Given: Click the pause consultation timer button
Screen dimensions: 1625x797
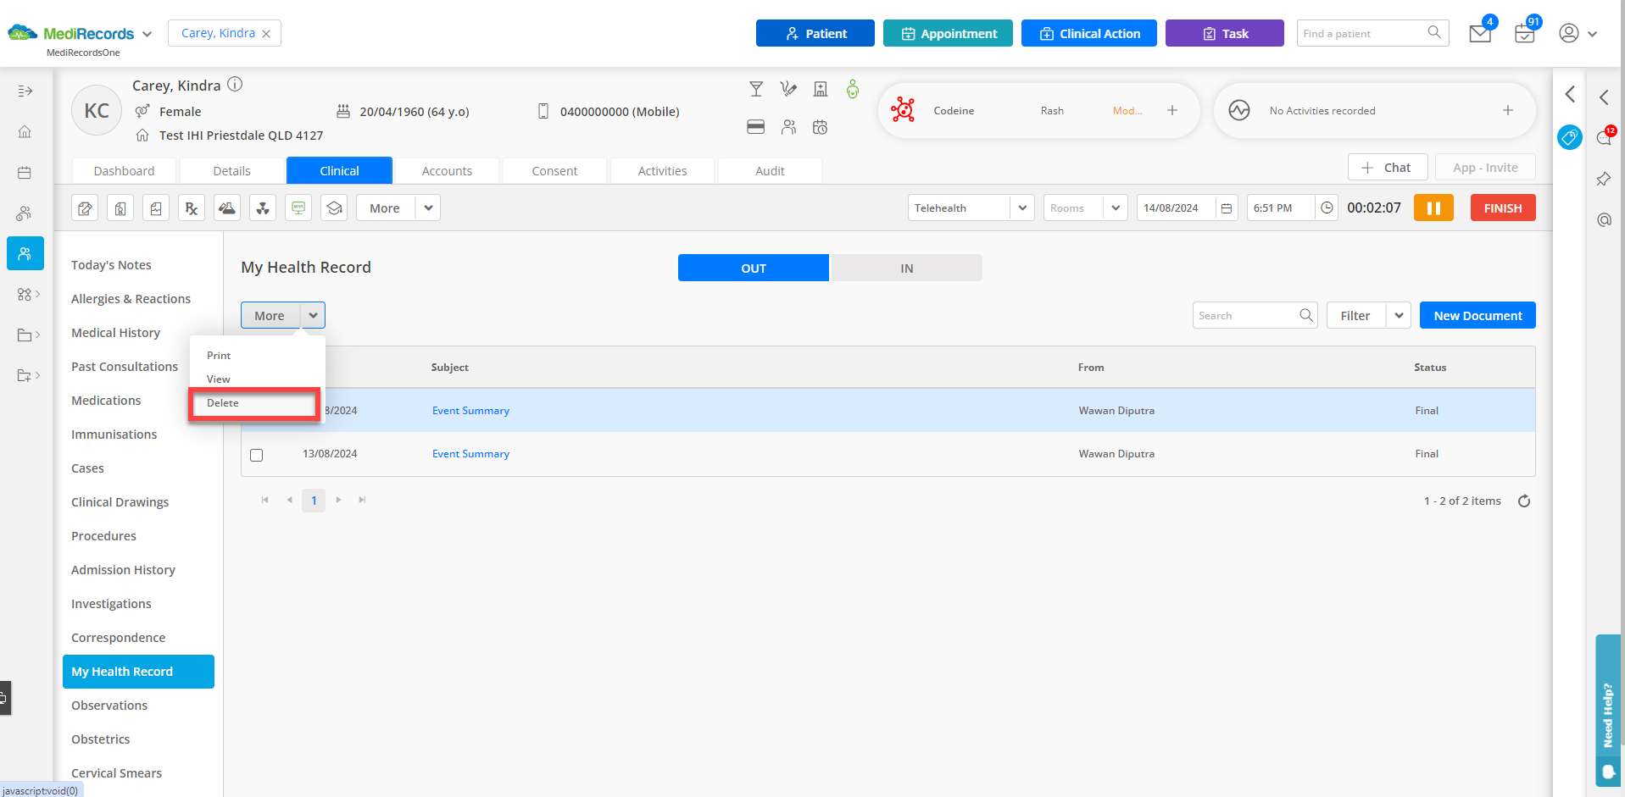Looking at the screenshot, I should coord(1433,208).
